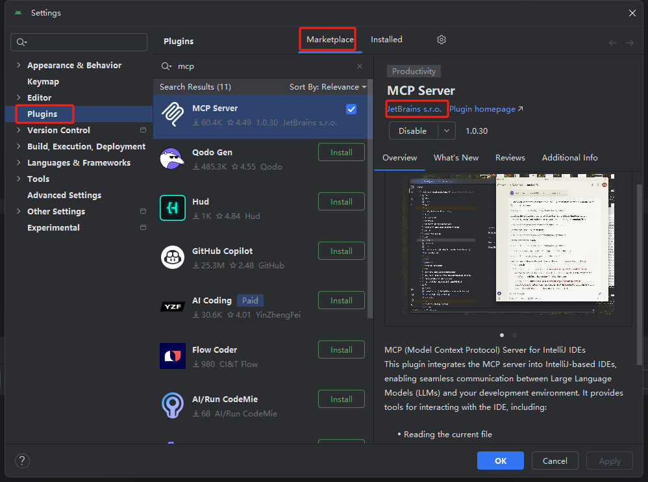The width and height of the screenshot is (648, 482).
Task: Uncheck the MCP Server enabled checkbox
Action: 351,109
